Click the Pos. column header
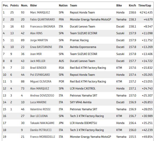155x141 pixels. pos(5,5)
